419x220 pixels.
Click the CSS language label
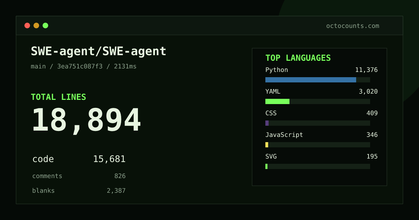(271, 113)
